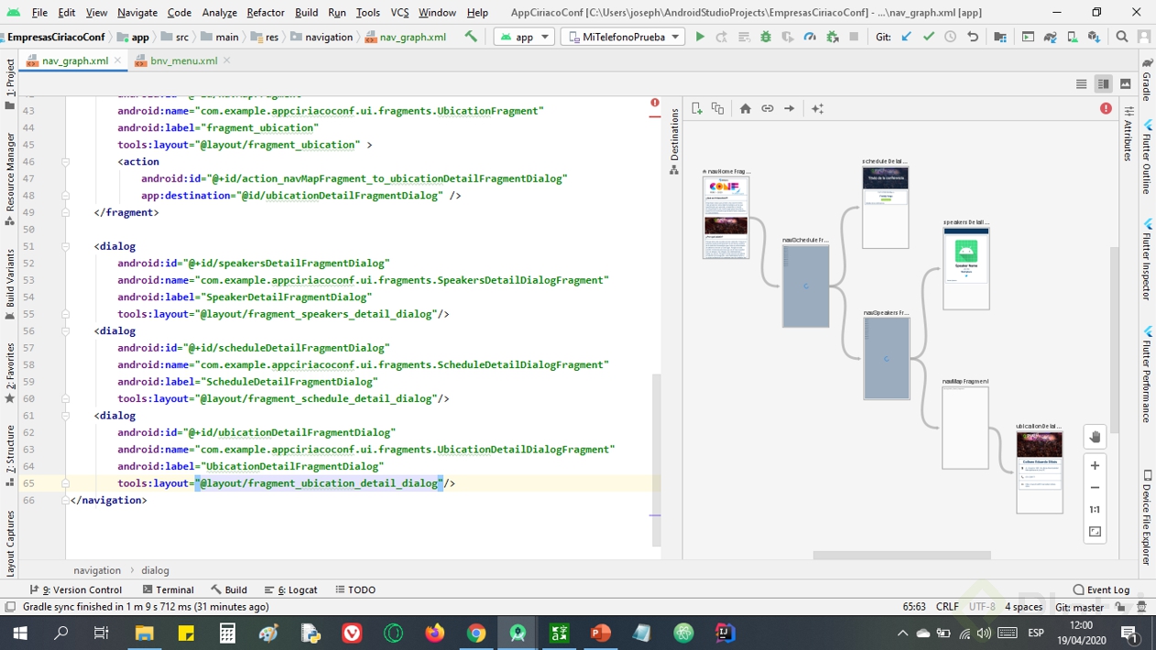Switch to bnv_menu.xml editor tab
This screenshot has height=650, width=1156.
pyautogui.click(x=182, y=61)
